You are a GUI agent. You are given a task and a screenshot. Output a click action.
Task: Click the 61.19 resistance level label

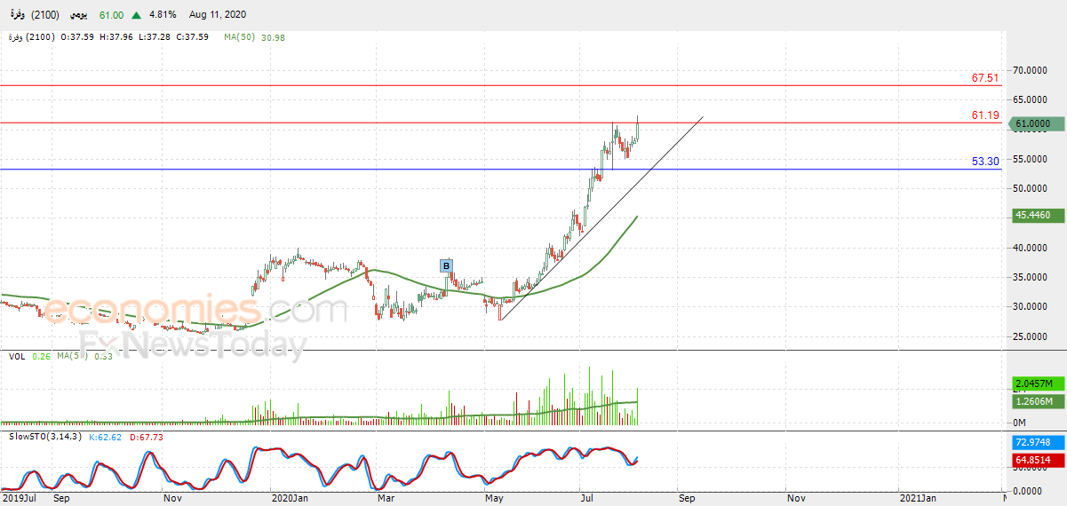[985, 115]
